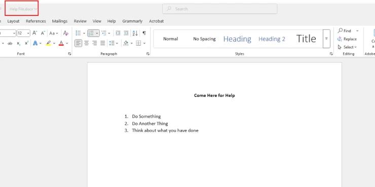Screen dimensions: 375x187
Task: Sort text with the A-Z icon
Action: [x=135, y=33]
